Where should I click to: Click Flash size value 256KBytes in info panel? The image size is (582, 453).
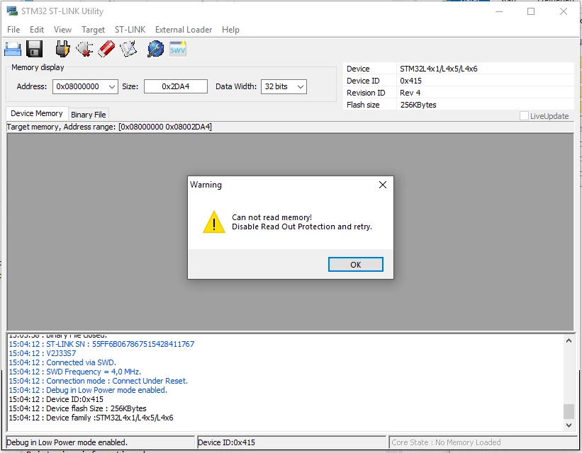point(418,105)
